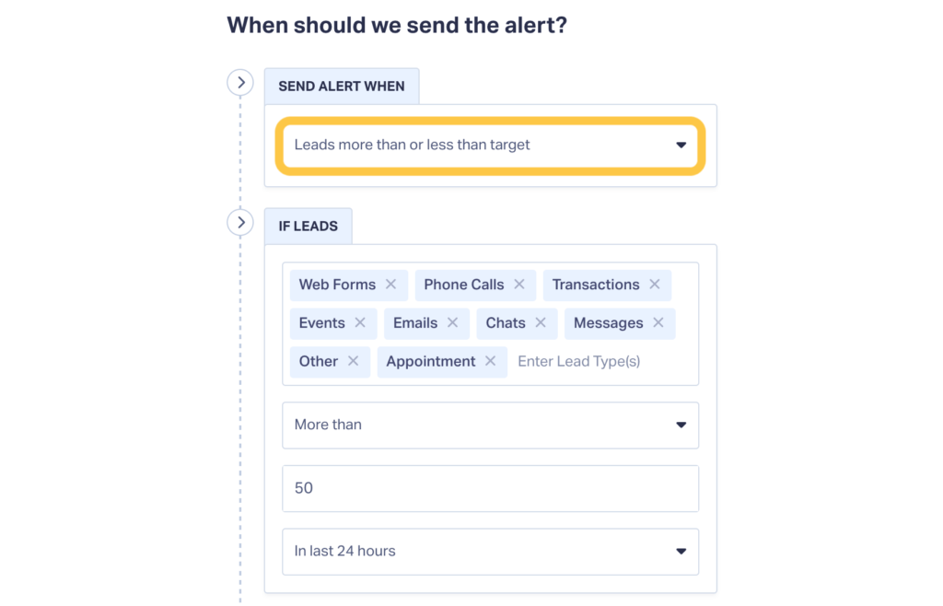Select the SEND ALERT WHEN section label
The image size is (943, 606).
342,86
